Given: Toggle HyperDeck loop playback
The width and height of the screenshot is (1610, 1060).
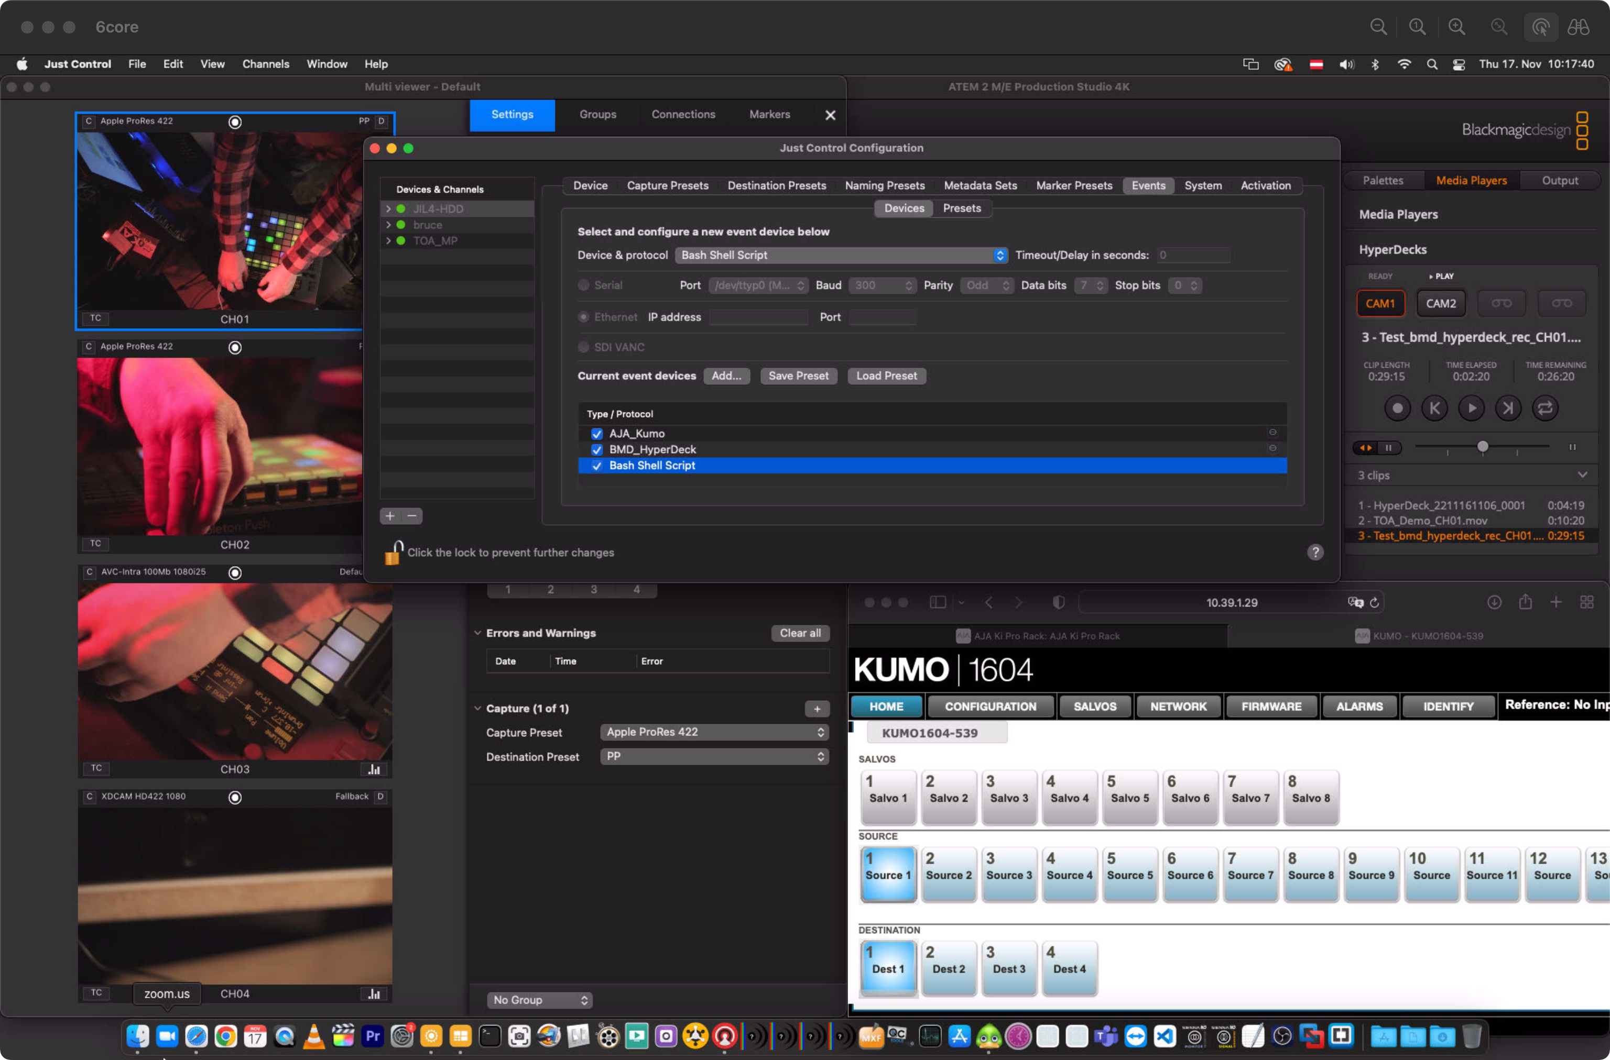Looking at the screenshot, I should point(1545,408).
